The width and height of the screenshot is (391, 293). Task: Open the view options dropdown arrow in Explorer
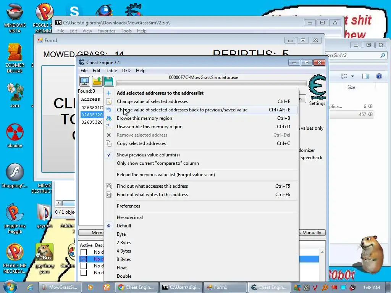tap(352, 76)
